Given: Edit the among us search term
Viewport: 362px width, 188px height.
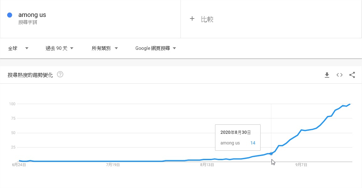Looking at the screenshot, I should pyautogui.click(x=32, y=15).
